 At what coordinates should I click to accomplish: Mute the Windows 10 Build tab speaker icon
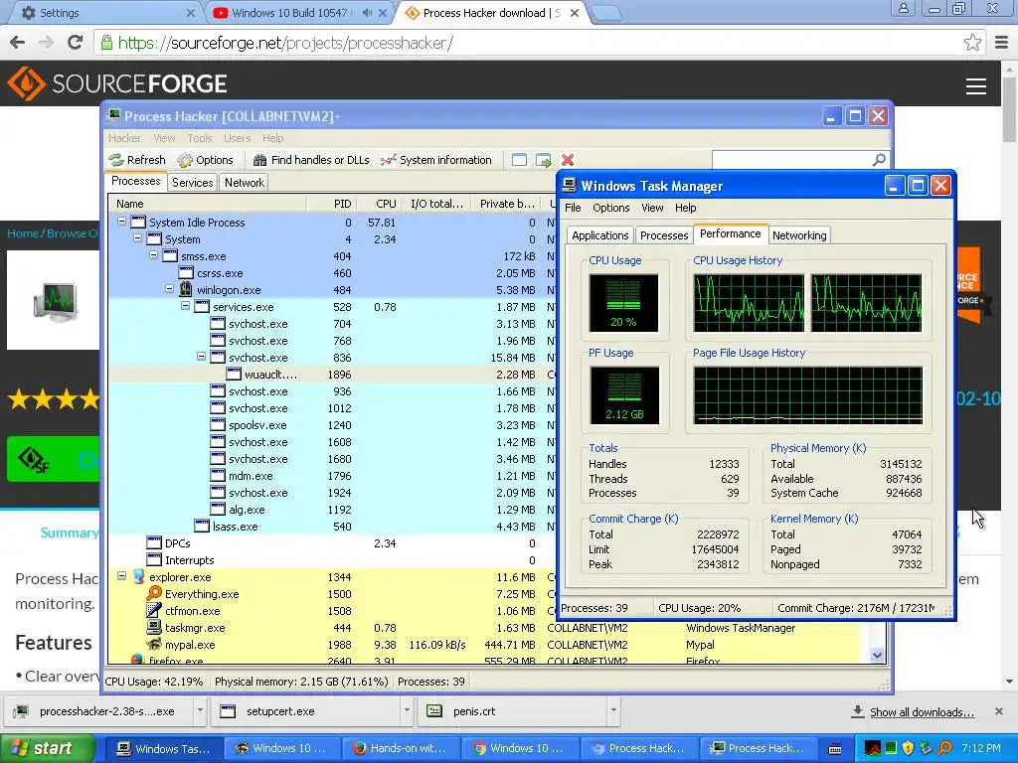click(367, 13)
